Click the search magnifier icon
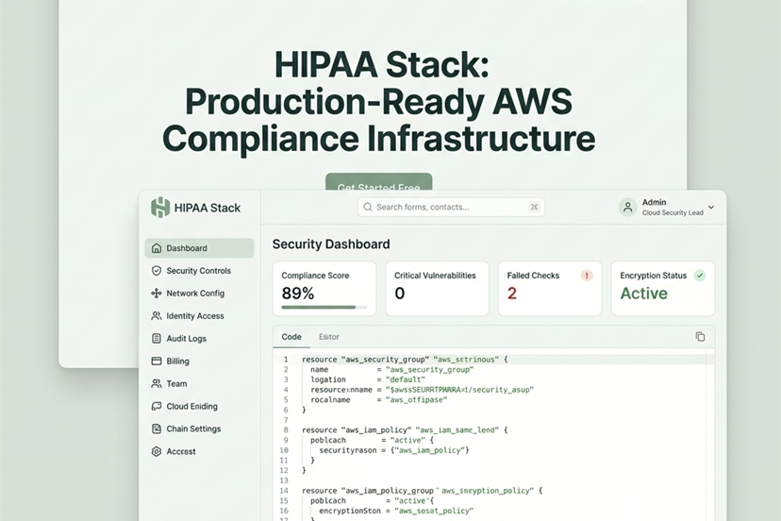This screenshot has width=781, height=521. tap(368, 207)
